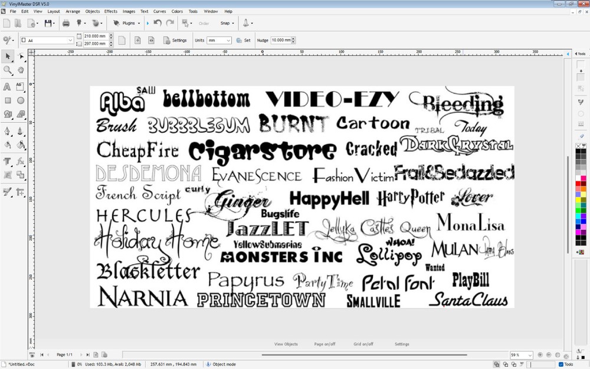The height and width of the screenshot is (369, 590).
Task: Open the Colors menu
Action: click(177, 11)
